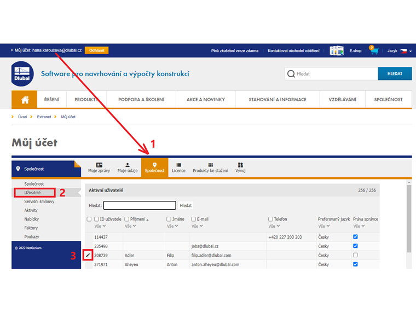Image resolution: width=416 pixels, height=312 pixels.
Task: Open the E-mail Vše filter dropdown
Action: pos(198,226)
